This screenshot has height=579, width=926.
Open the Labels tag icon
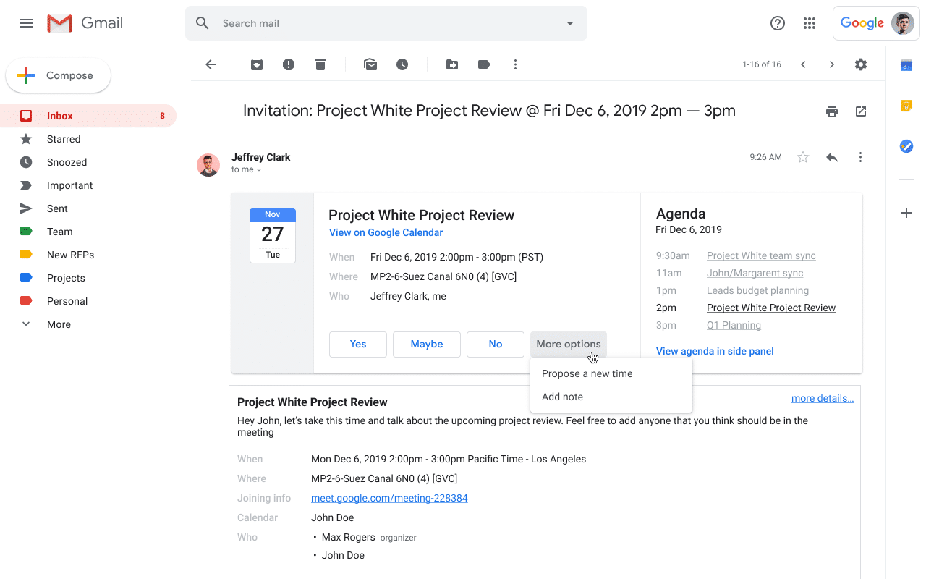pyautogui.click(x=484, y=64)
